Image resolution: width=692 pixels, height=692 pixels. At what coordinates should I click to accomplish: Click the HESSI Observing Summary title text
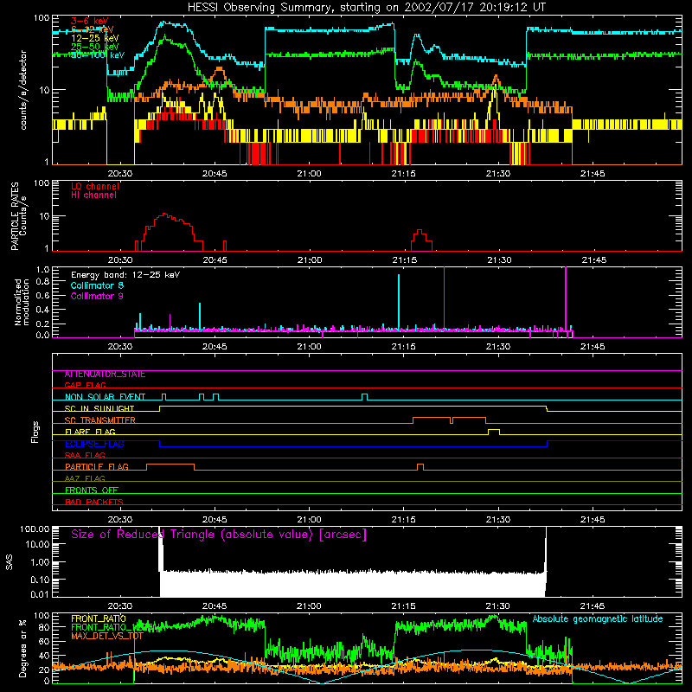(x=366, y=8)
